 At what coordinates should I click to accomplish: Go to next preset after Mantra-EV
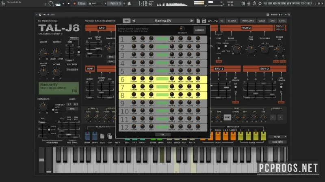(192, 21)
